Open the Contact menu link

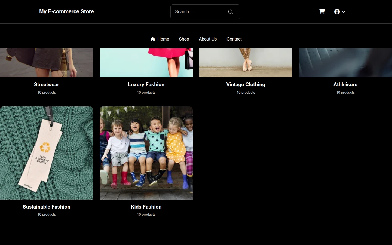coord(234,39)
